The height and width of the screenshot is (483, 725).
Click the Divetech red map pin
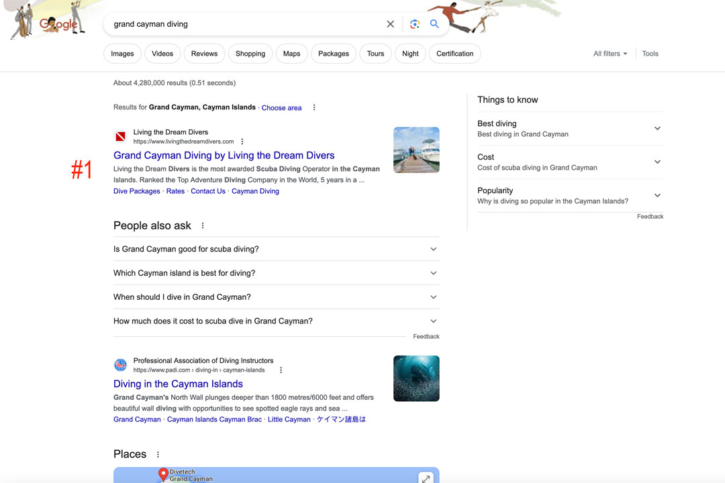point(162,474)
